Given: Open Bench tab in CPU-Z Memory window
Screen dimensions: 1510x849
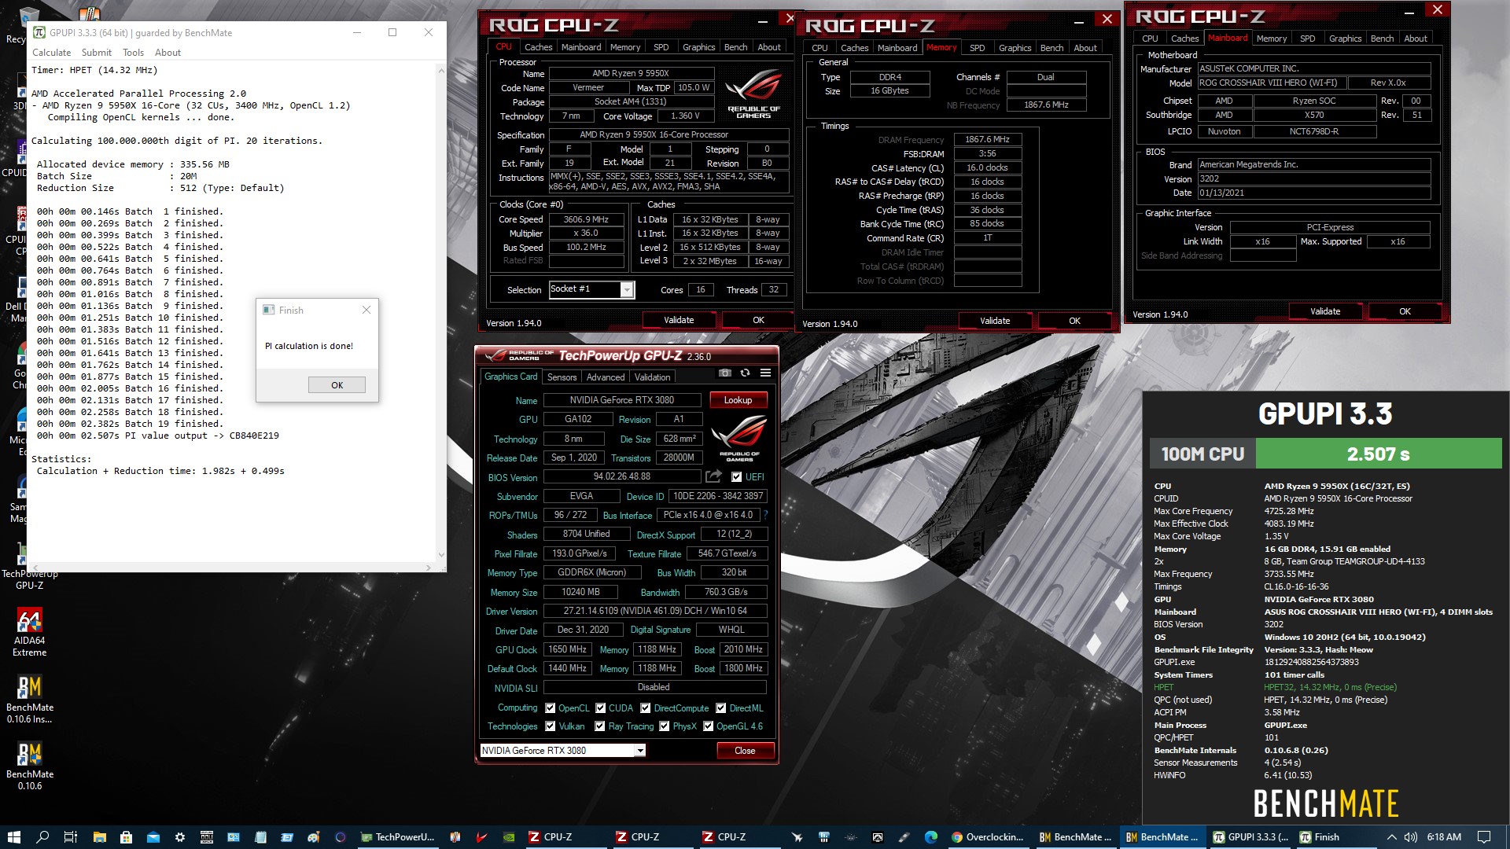Looking at the screenshot, I should [x=1051, y=48].
